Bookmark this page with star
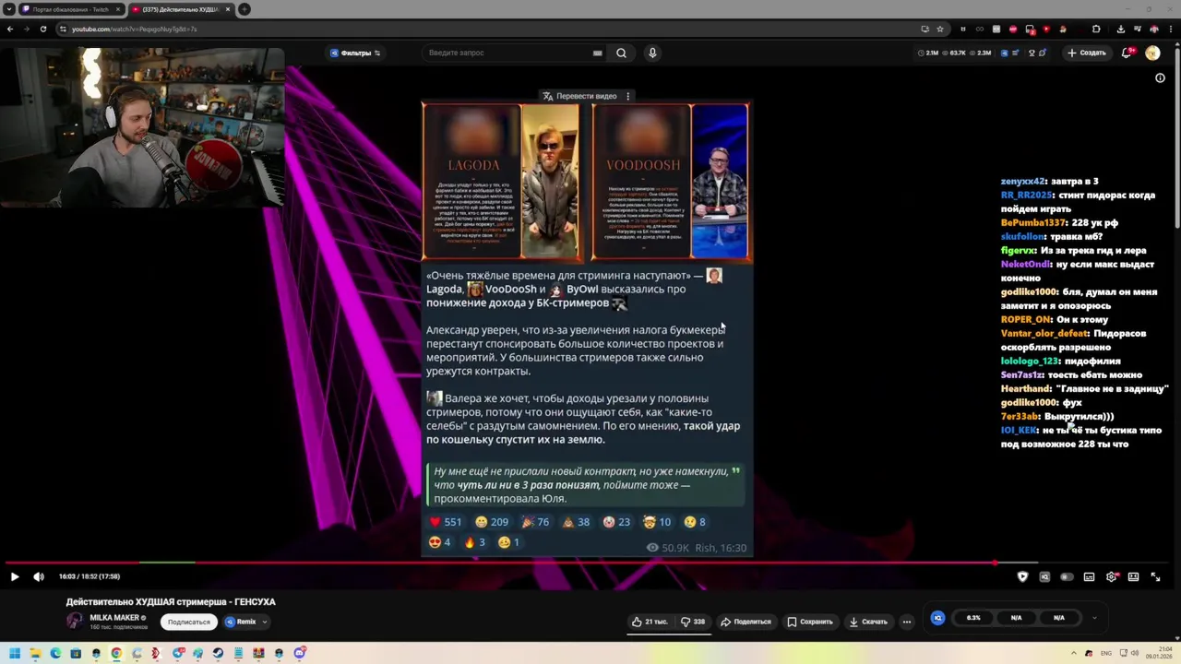 [x=940, y=29]
